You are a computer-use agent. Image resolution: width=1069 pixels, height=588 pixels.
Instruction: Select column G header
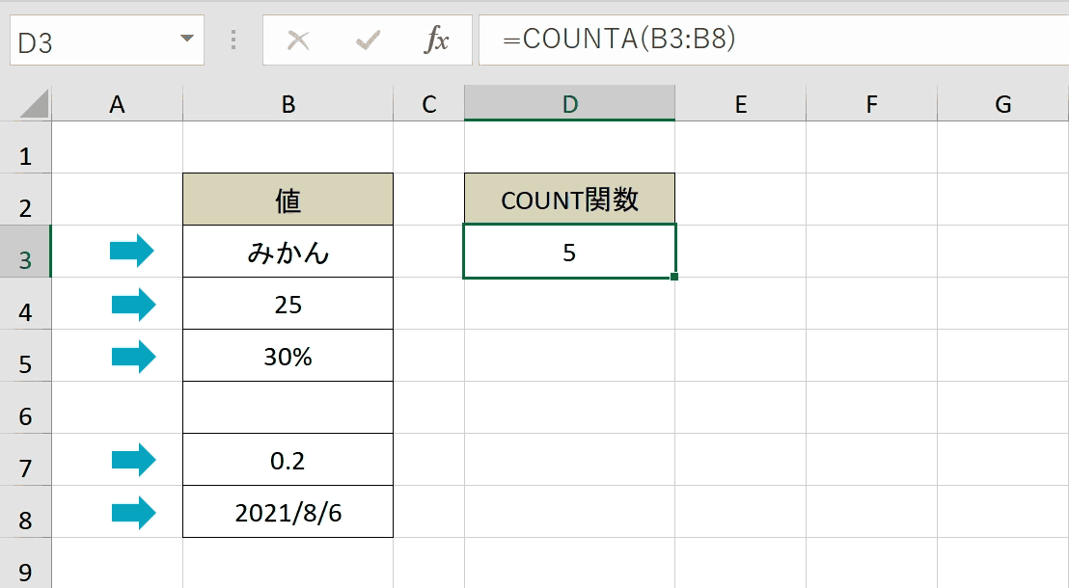click(x=1002, y=104)
